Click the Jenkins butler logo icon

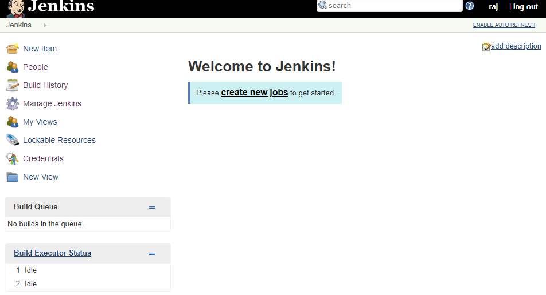click(x=16, y=9)
